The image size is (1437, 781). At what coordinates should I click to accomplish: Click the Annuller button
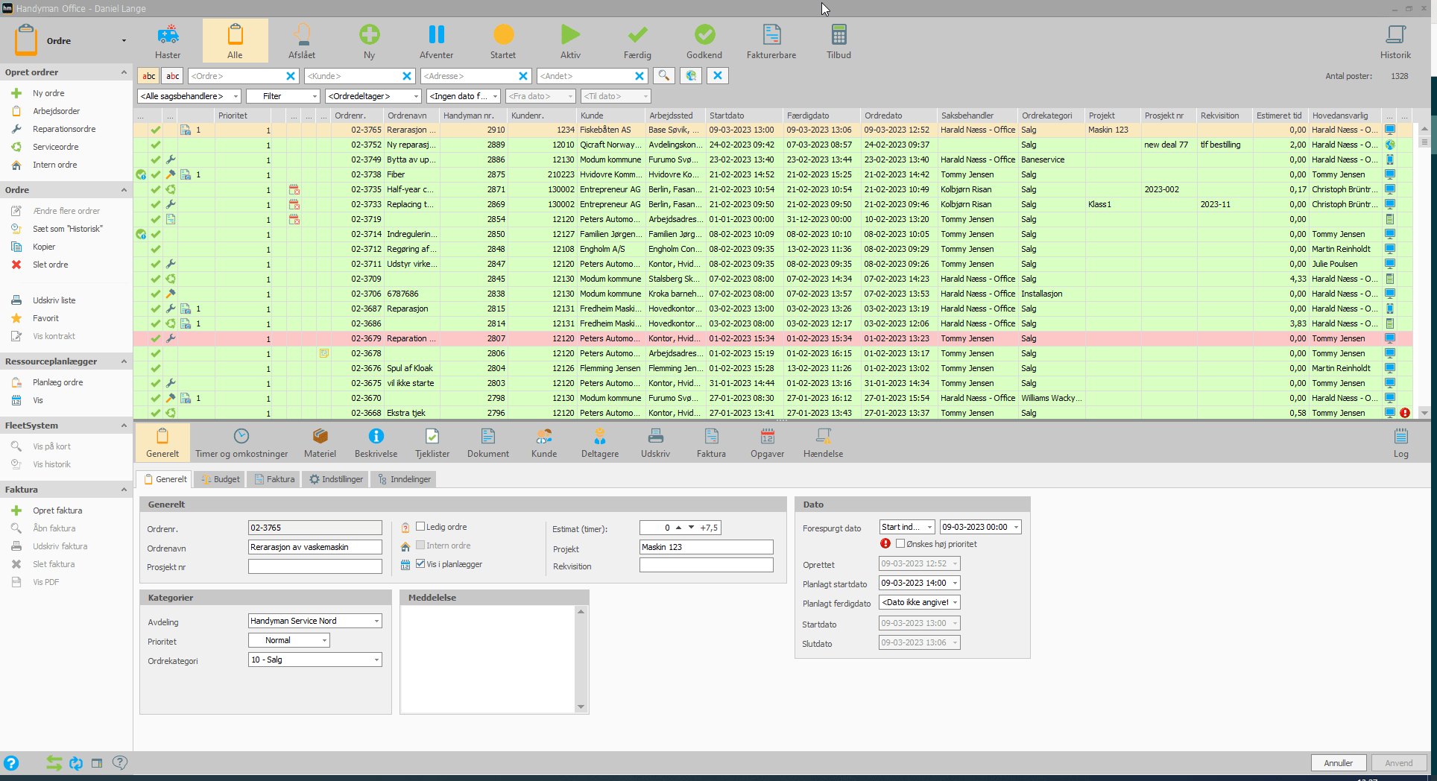(1339, 762)
